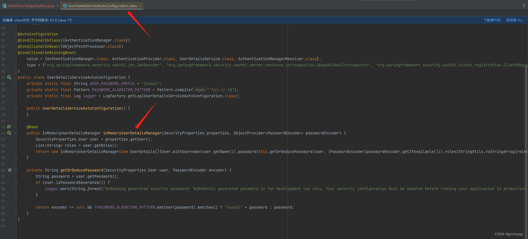Switch to the HelloSecurityApplication.java tab
The image size is (528, 239).
point(31,6)
